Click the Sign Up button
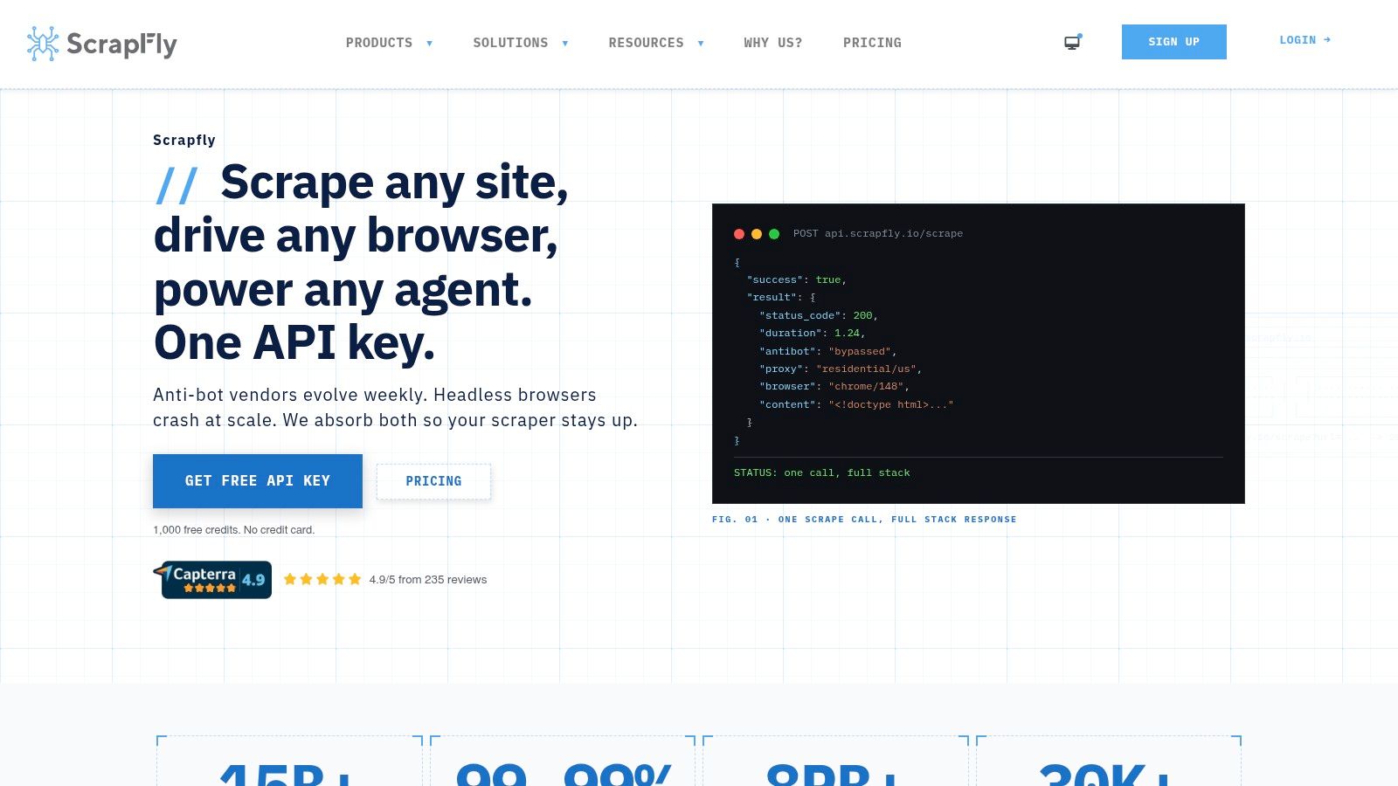Viewport: 1398px width, 786px height. point(1174,42)
